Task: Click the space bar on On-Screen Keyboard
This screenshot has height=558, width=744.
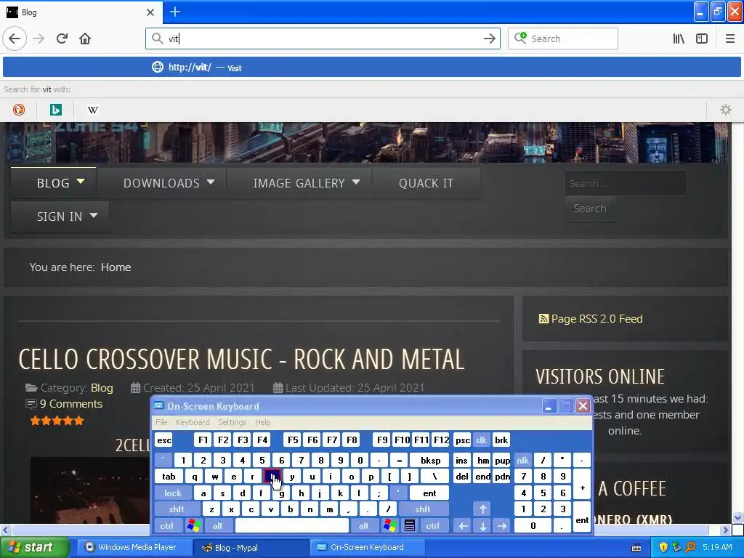Action: coord(292,526)
